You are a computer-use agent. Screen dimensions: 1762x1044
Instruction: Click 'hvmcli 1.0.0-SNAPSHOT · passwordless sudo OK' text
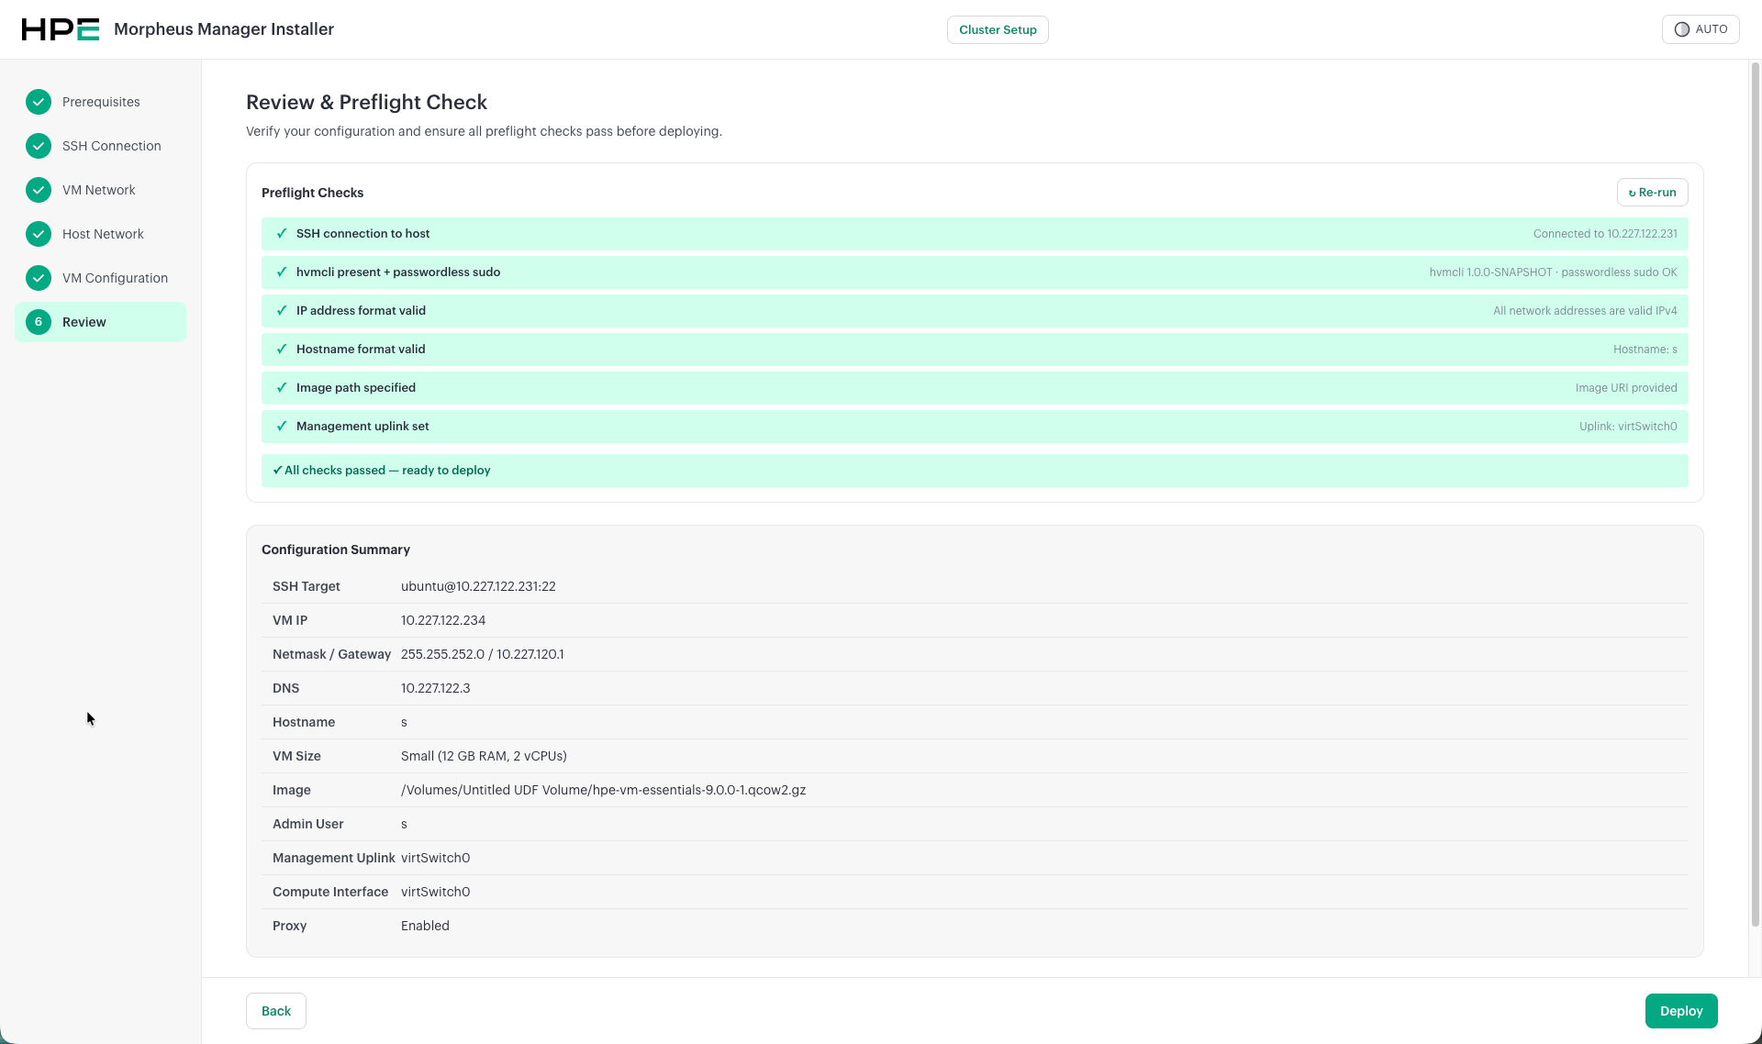[1553, 272]
